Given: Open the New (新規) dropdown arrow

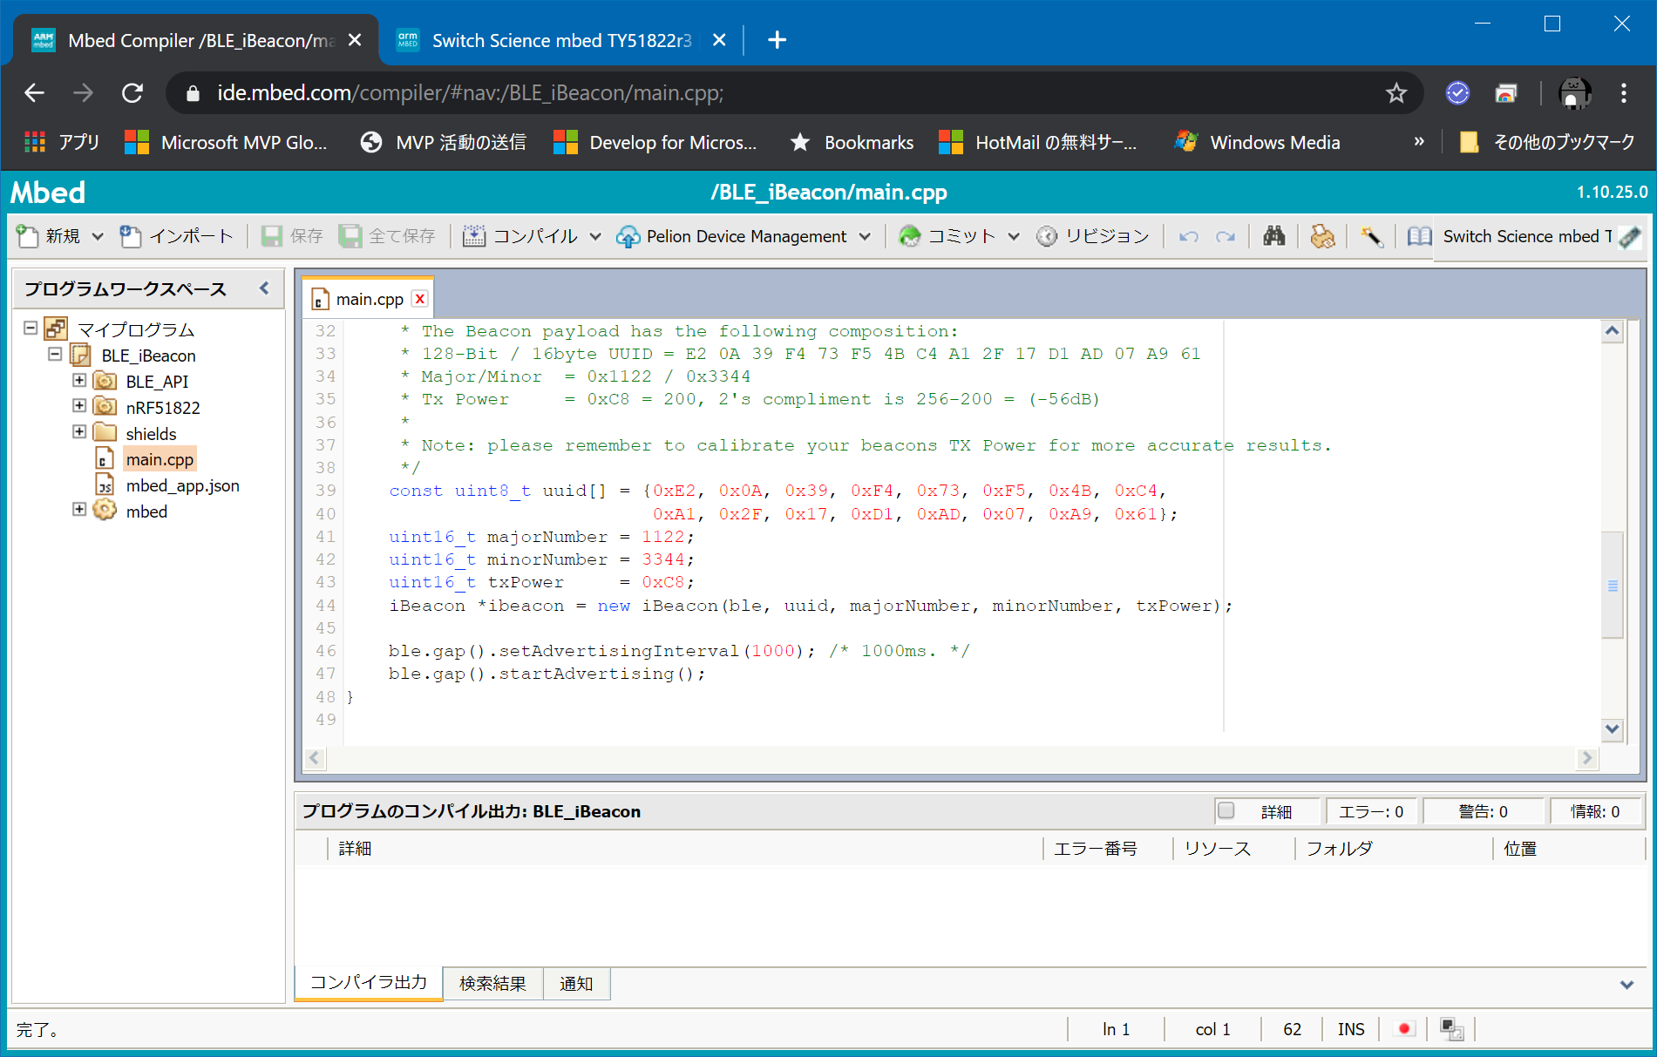Looking at the screenshot, I should (x=98, y=236).
